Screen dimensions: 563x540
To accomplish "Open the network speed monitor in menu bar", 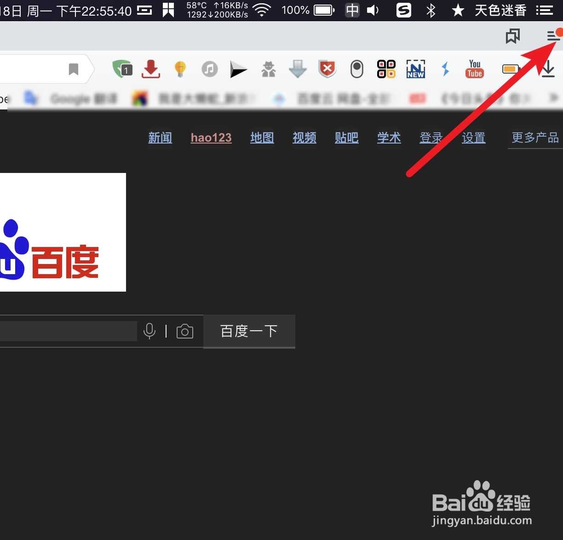I will 217,10.
